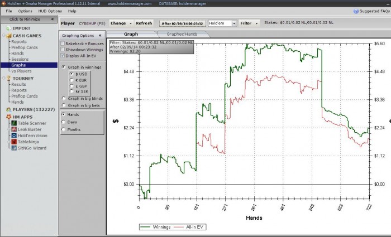
Task: Switch to the Graph tab
Action: pyautogui.click(x=131, y=34)
